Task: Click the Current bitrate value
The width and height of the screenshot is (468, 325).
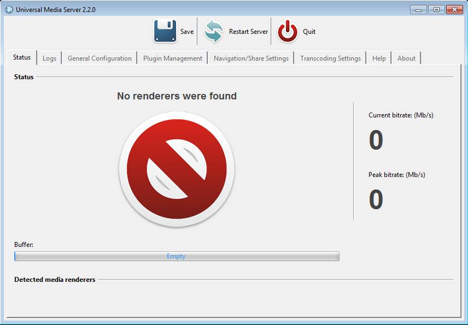Action: point(376,140)
